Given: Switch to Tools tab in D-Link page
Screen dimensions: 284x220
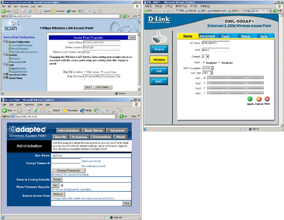Looking at the screenshot, I should click(226, 36).
